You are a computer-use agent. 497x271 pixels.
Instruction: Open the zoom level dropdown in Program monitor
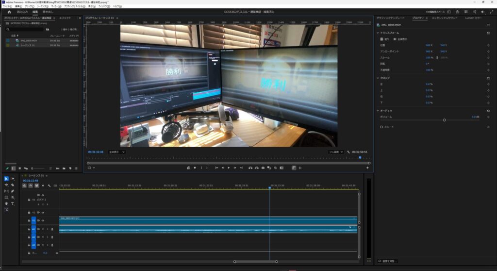click(116, 152)
